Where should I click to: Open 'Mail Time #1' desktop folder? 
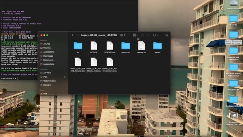(234, 83)
